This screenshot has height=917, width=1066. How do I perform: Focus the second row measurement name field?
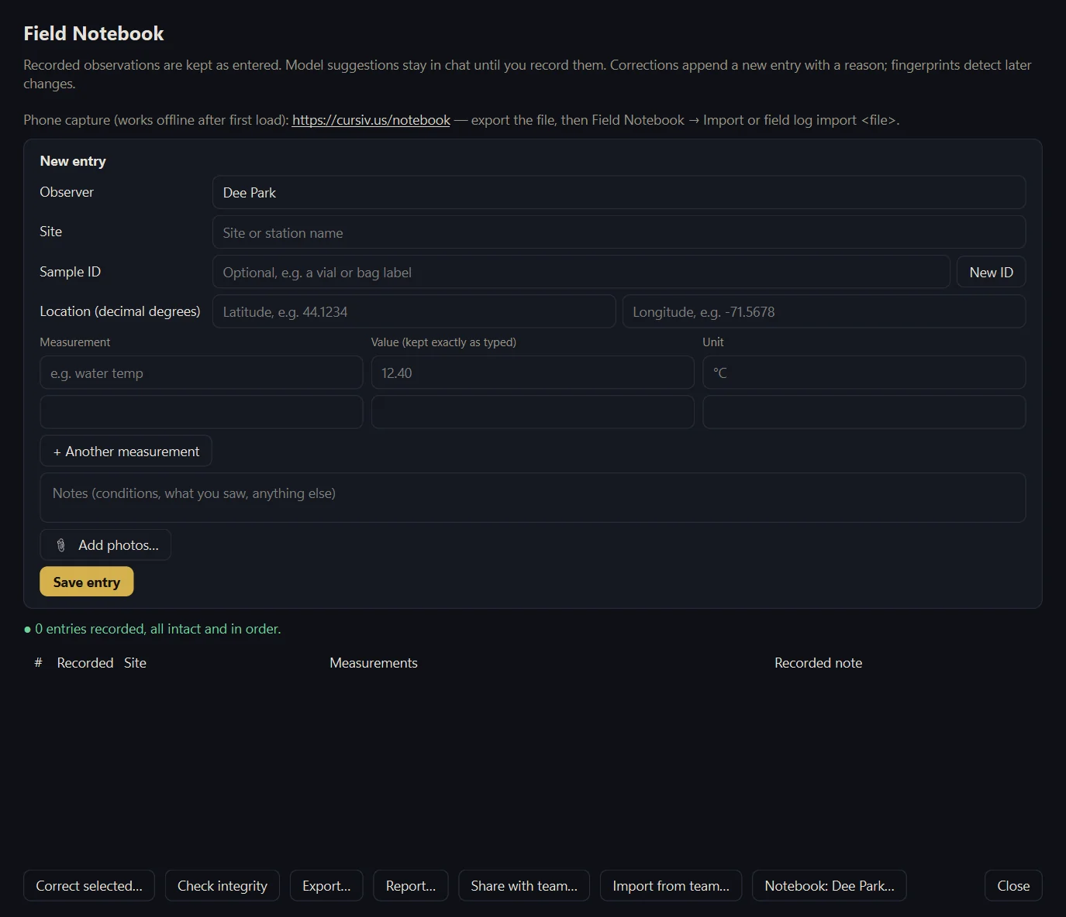click(202, 412)
